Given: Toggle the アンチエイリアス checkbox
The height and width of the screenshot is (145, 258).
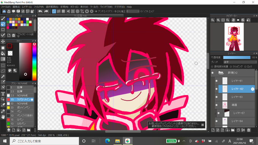Looking at the screenshot, I should click(96, 11).
